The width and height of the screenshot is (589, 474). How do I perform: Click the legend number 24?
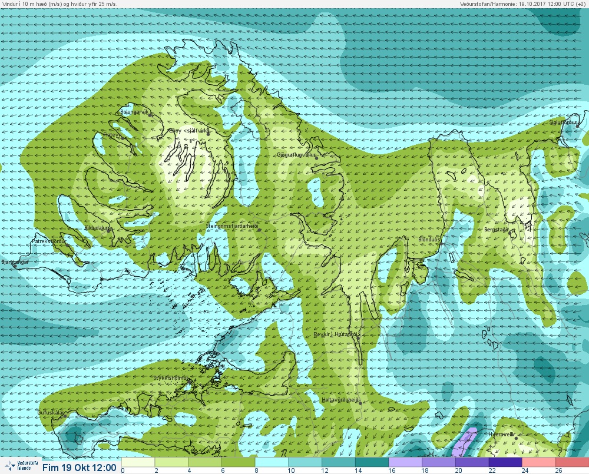pyautogui.click(x=525, y=470)
